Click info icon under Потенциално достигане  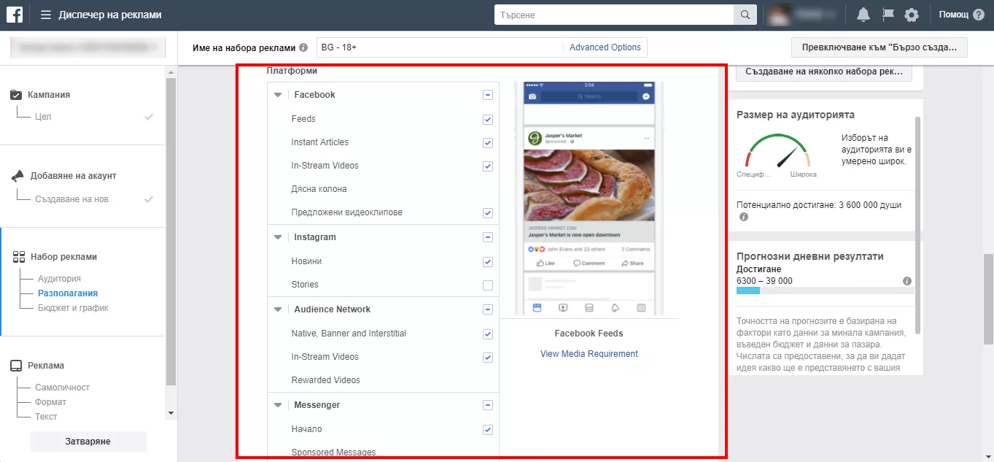(x=744, y=217)
